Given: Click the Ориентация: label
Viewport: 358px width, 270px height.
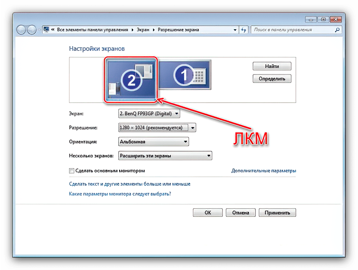Looking at the screenshot, I should click(83, 142).
